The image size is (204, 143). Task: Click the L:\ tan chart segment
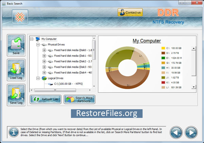point(140,56)
